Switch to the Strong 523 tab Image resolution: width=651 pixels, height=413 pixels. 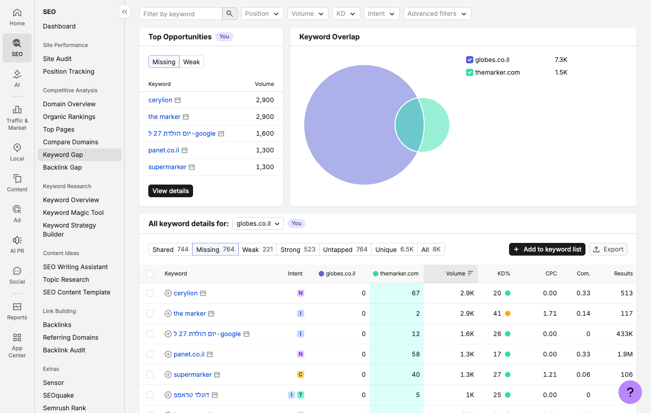pos(298,249)
